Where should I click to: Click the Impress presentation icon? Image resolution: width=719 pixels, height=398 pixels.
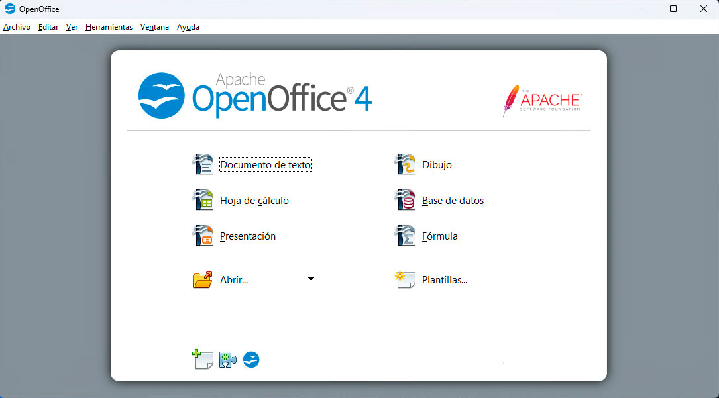point(203,235)
